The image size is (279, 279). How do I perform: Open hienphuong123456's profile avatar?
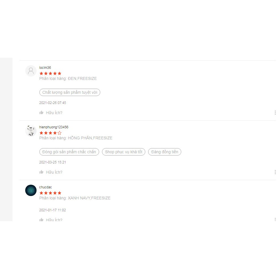pyautogui.click(x=31, y=131)
